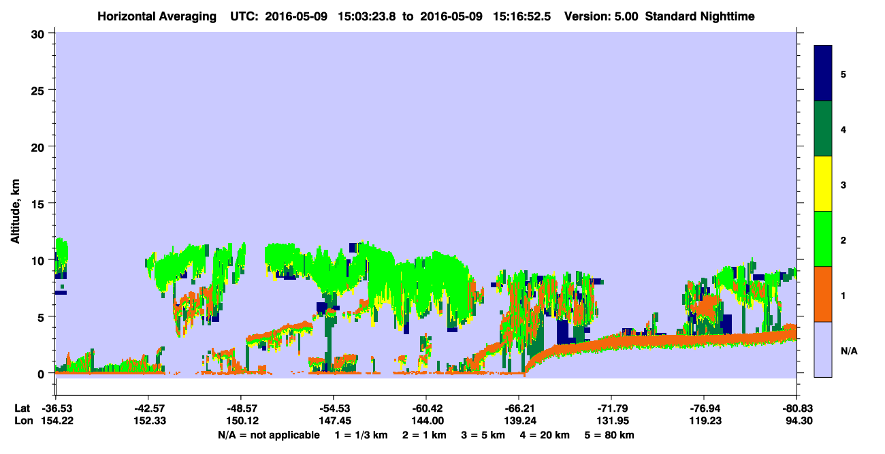Click colorbar label '3'
This screenshot has height=454, width=885.
click(x=843, y=184)
